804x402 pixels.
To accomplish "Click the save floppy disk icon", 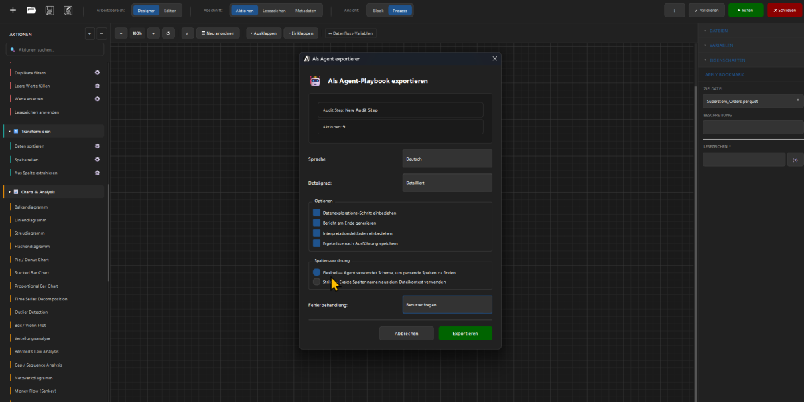I will pyautogui.click(x=50, y=11).
